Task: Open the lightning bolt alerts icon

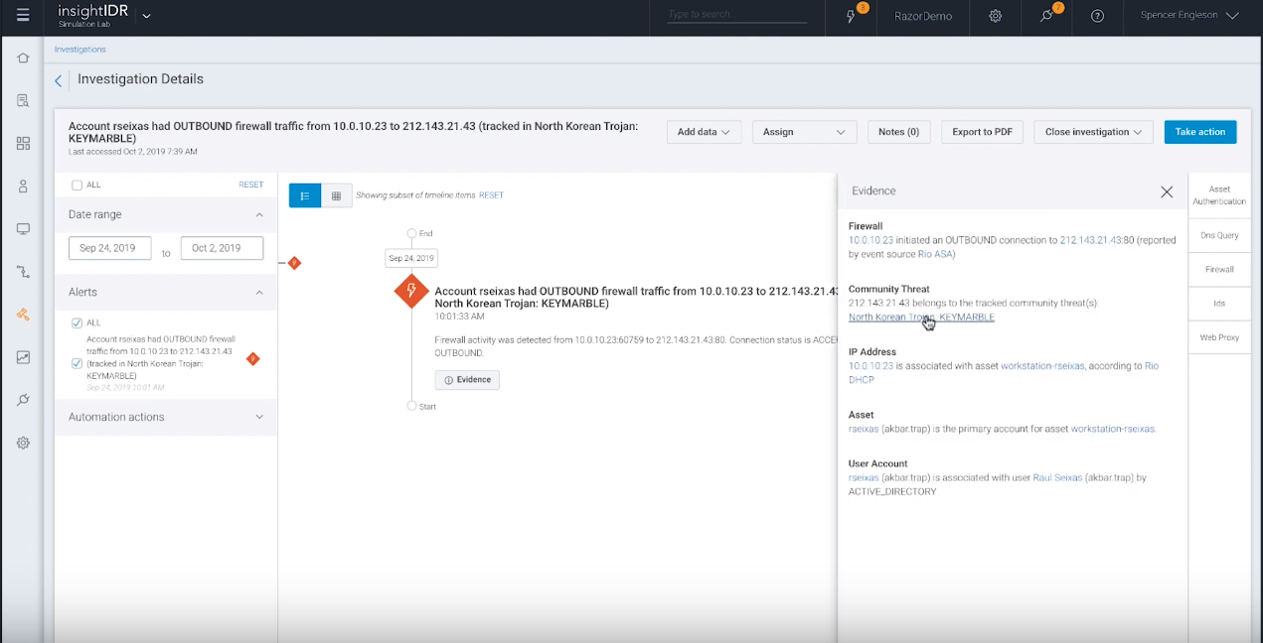Action: [x=852, y=16]
